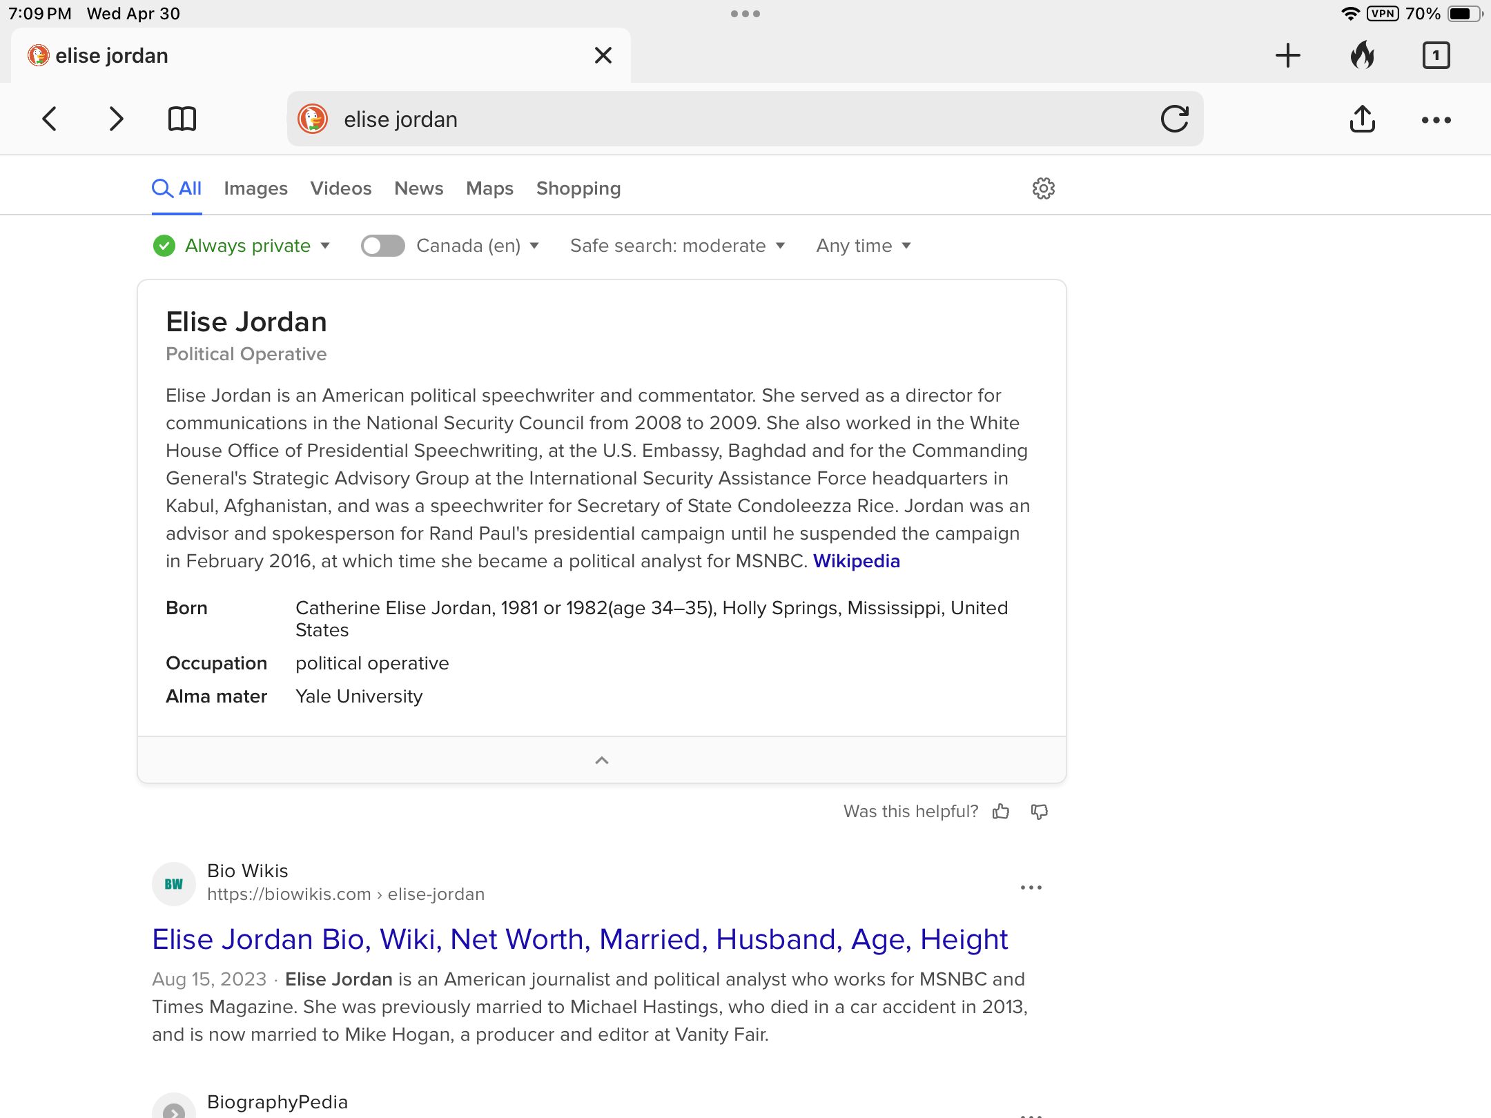Switch to the Maps tab
This screenshot has height=1118, width=1491.
coord(489,188)
